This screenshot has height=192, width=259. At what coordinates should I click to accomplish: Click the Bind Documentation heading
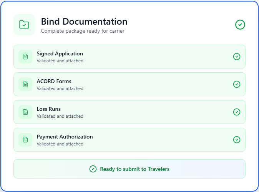point(84,22)
